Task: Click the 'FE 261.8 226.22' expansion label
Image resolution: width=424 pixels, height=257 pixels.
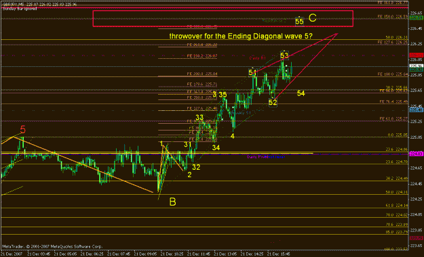Action: click(202, 45)
